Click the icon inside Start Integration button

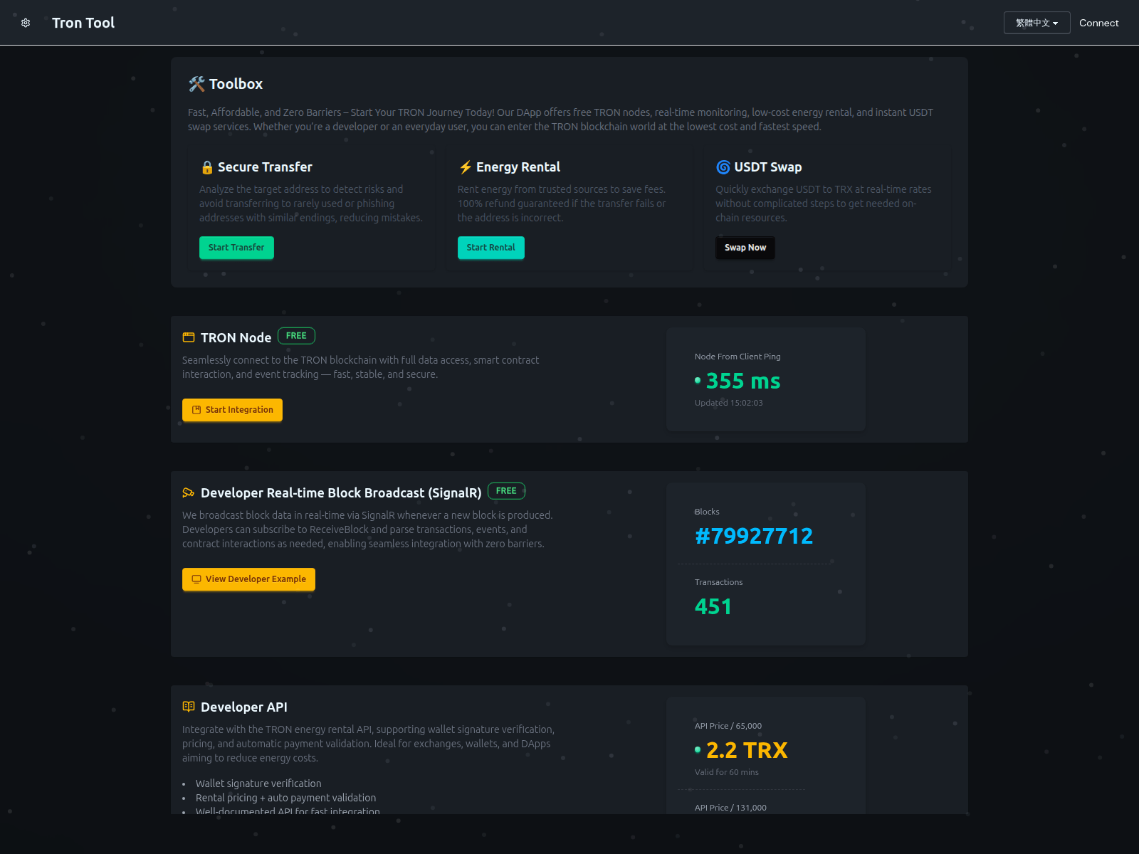click(196, 410)
